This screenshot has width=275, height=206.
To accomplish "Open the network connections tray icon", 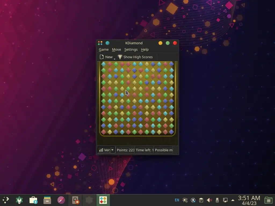I will (225, 200).
